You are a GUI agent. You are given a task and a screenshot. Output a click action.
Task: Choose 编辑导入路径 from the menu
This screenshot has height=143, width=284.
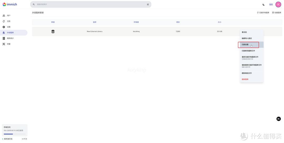pos(252,38)
